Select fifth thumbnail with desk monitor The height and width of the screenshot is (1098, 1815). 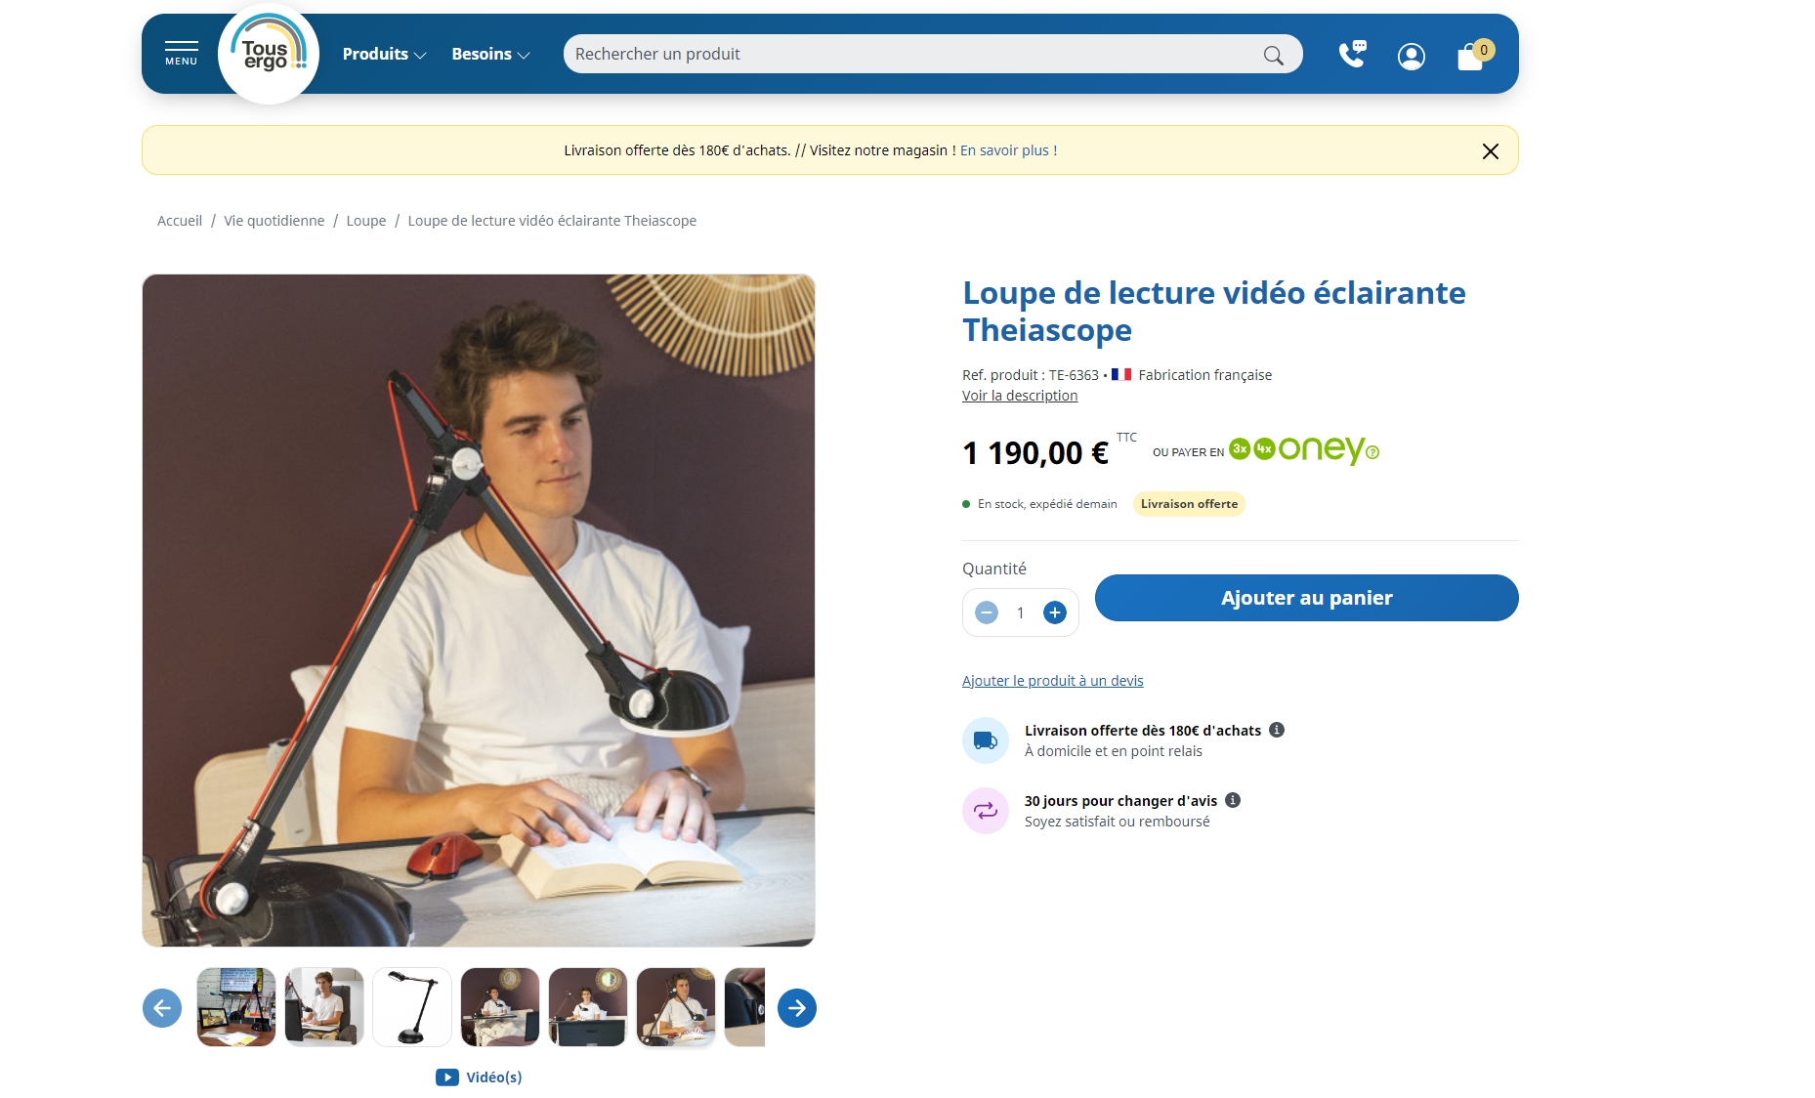click(x=588, y=1007)
